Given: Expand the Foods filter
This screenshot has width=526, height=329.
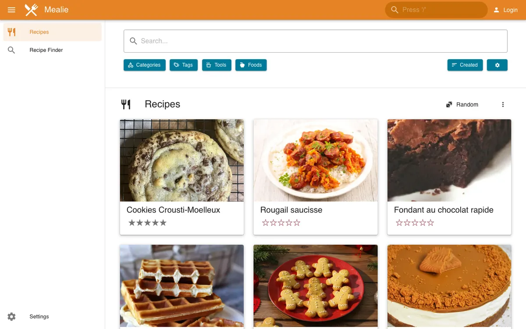Looking at the screenshot, I should (x=251, y=65).
